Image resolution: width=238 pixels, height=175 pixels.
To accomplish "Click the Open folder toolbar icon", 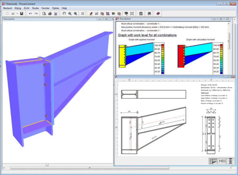I will pyautogui.click(x=13, y=14).
